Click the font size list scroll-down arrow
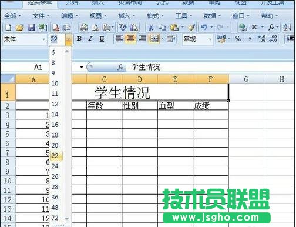The width and height of the screenshot is (296, 227). [67, 218]
